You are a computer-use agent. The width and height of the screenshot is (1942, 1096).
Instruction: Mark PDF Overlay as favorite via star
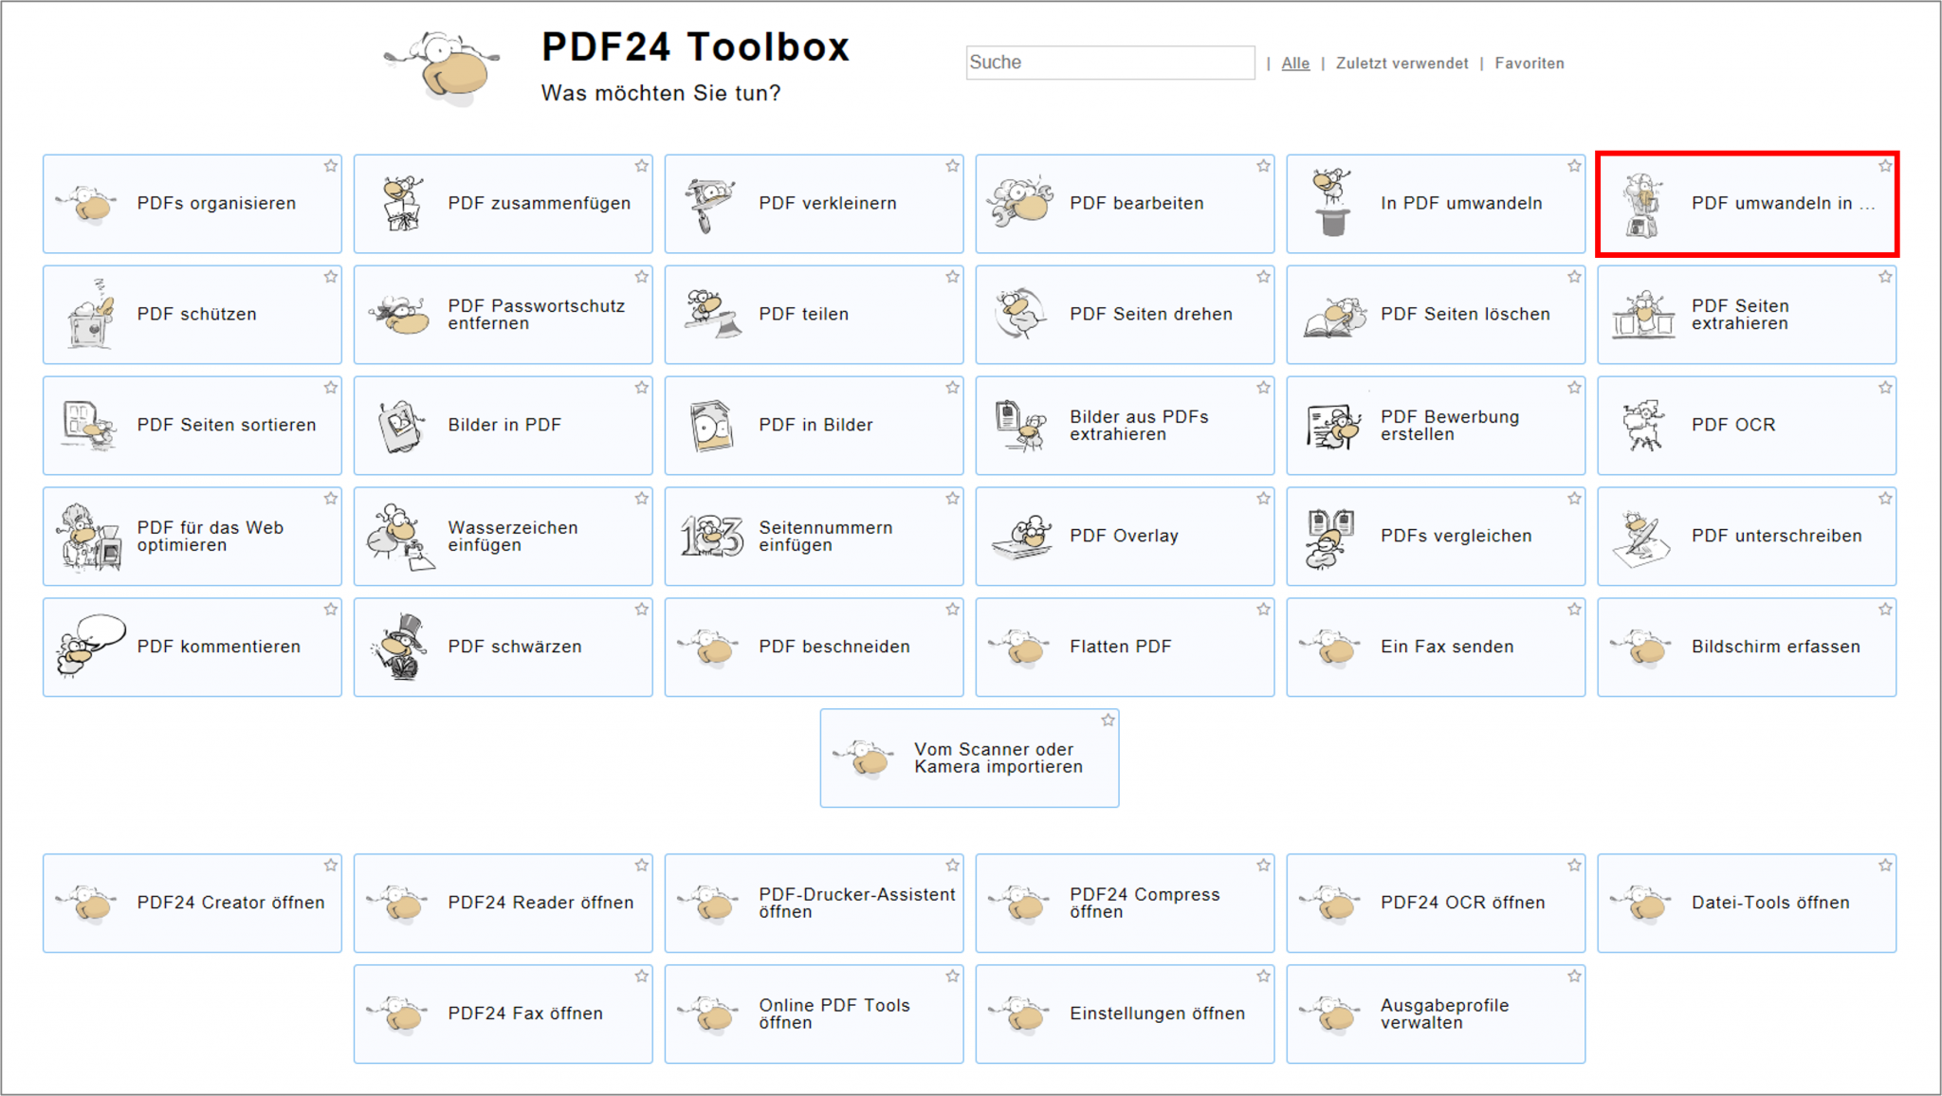pos(1263,499)
